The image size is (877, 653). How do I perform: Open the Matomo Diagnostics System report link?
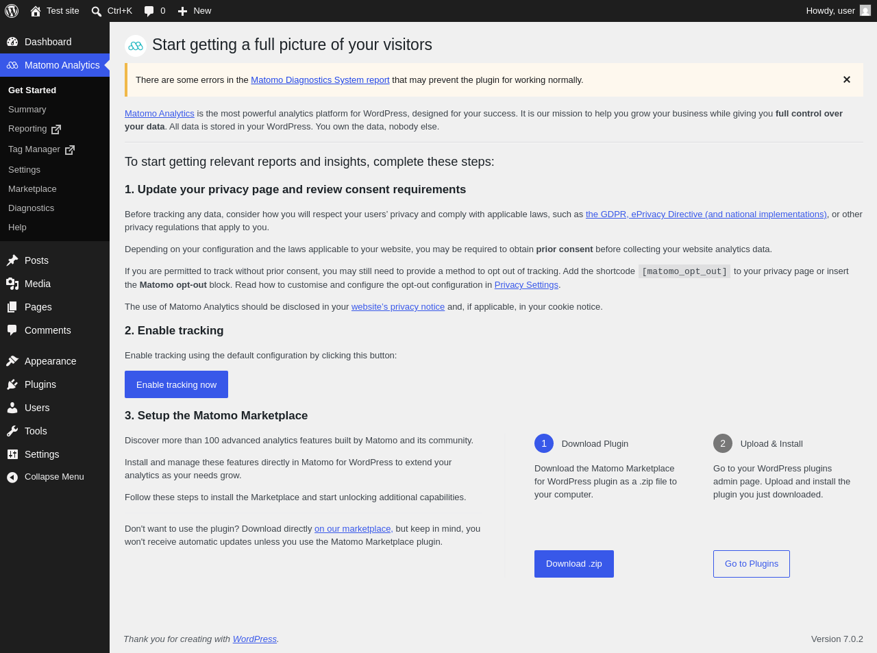(x=320, y=80)
